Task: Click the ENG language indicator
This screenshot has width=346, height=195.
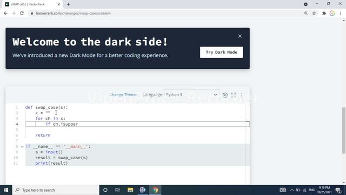Action: point(311,190)
